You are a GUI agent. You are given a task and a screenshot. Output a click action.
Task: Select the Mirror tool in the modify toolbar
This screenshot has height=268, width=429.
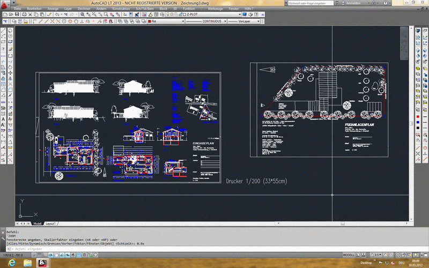tap(10, 78)
